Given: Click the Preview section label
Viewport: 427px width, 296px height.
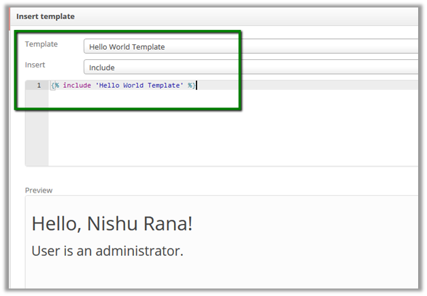Looking at the screenshot, I should 39,191.
